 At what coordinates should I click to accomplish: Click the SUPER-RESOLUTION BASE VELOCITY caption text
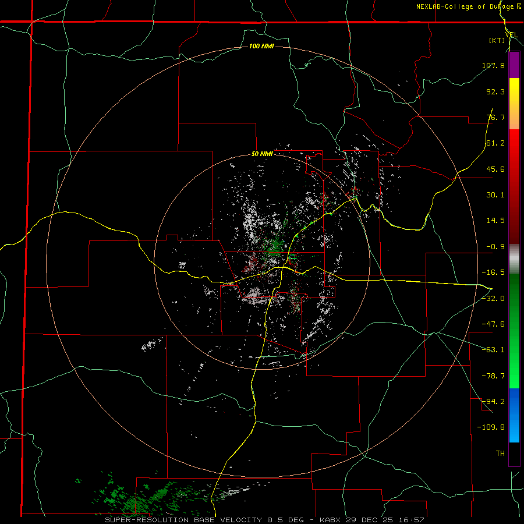(x=183, y=520)
